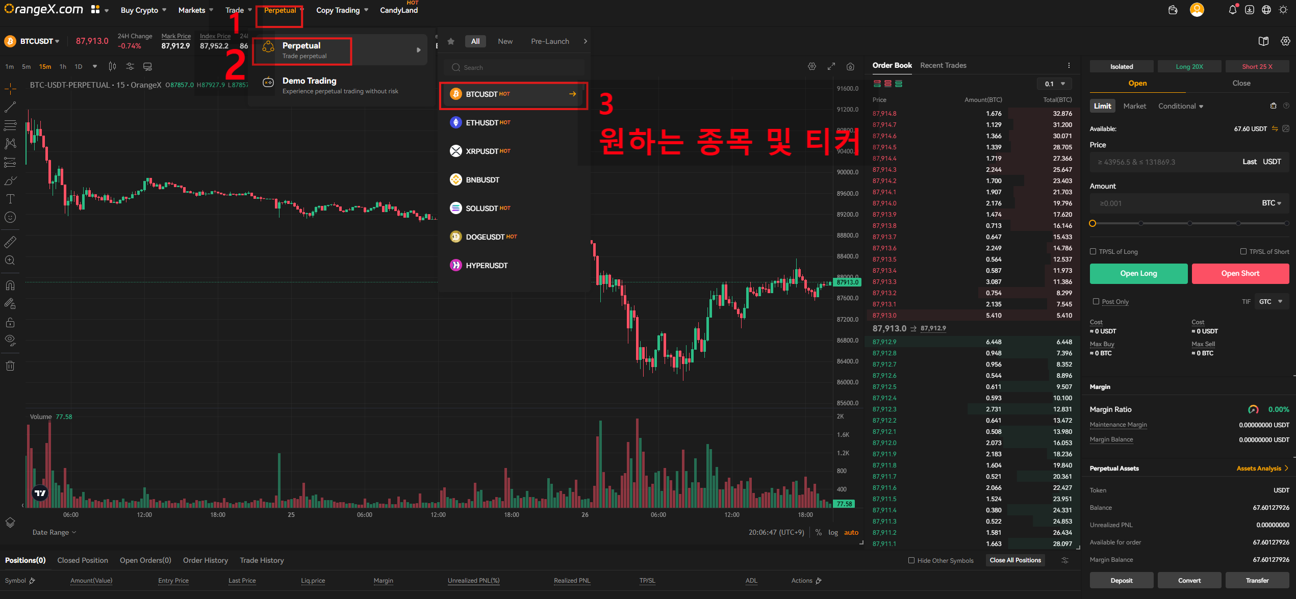Enable TP/SL of Long checkbox
1296x599 pixels.
[1093, 251]
